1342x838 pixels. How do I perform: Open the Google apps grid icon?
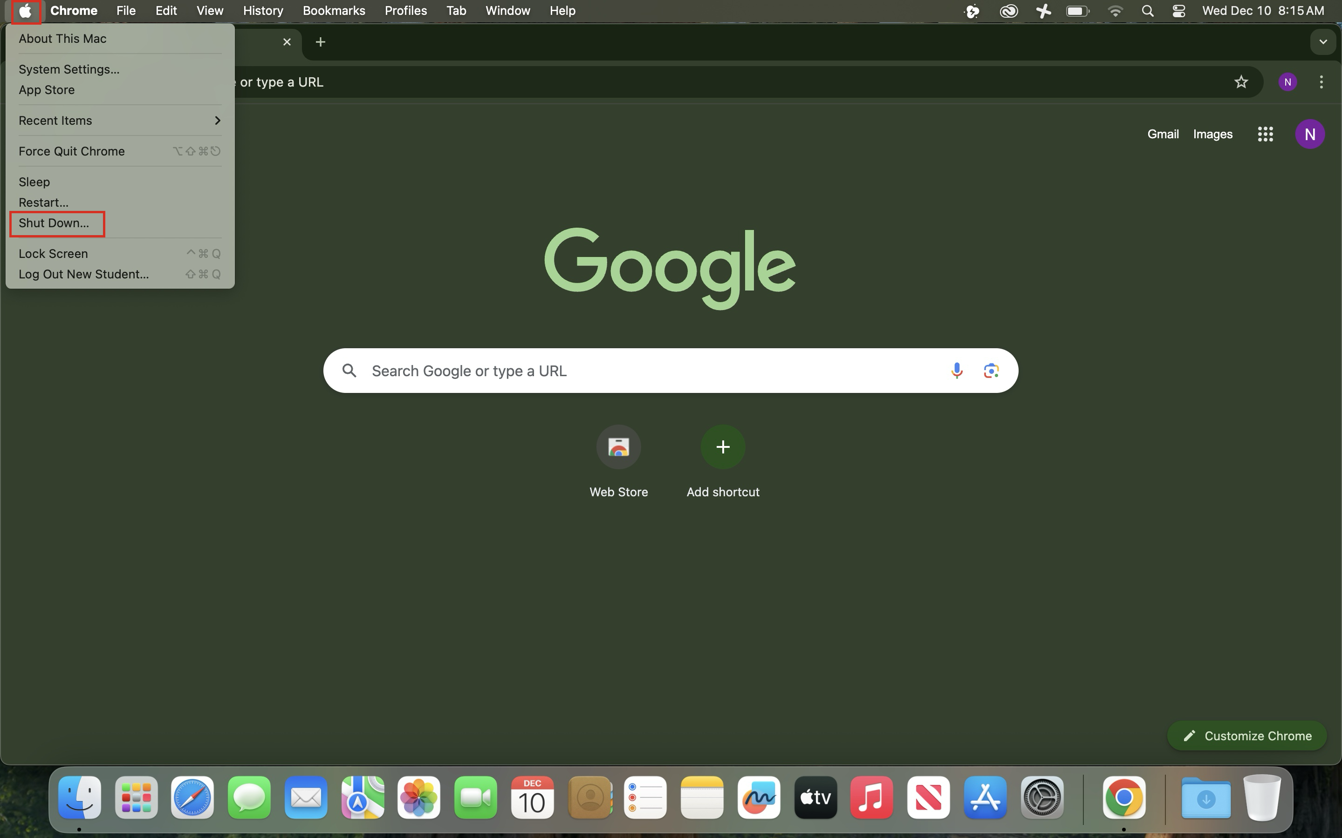[1265, 134]
